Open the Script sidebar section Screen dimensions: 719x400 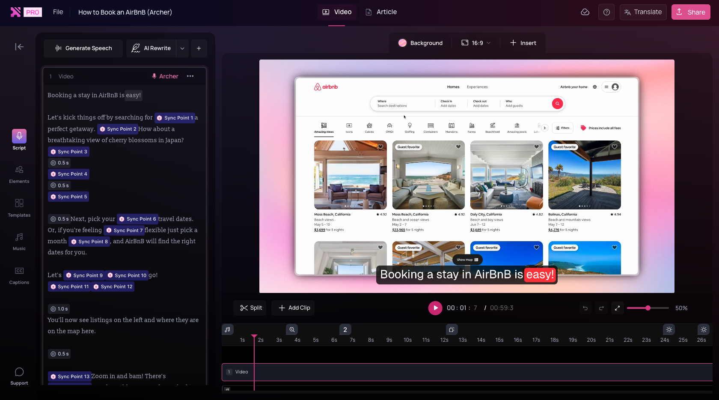pos(19,140)
